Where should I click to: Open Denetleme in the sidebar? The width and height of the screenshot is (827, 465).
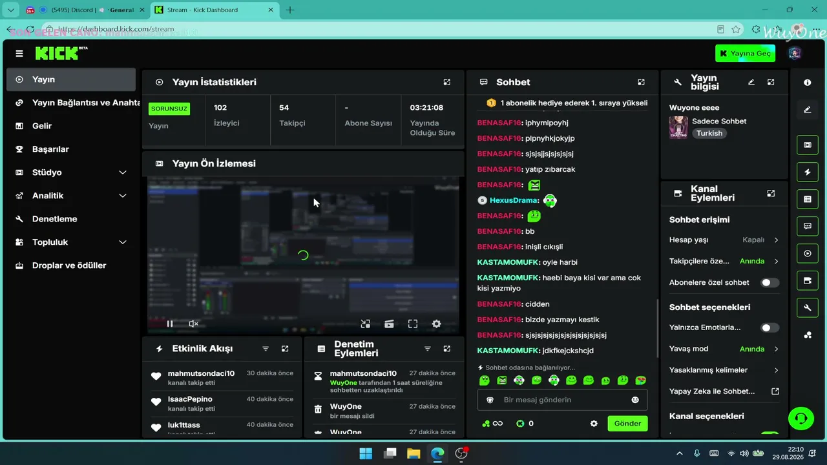tap(71, 219)
